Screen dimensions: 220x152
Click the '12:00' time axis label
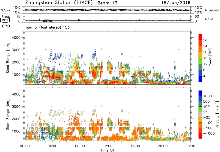point(108,146)
